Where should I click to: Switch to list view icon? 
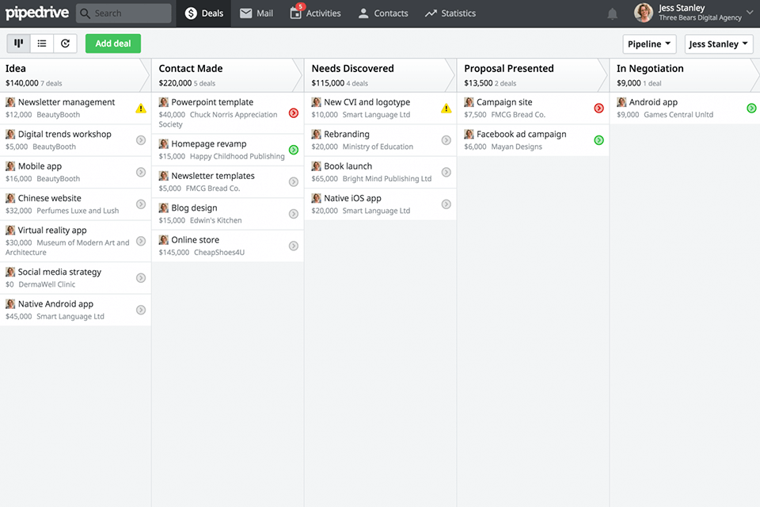point(42,44)
